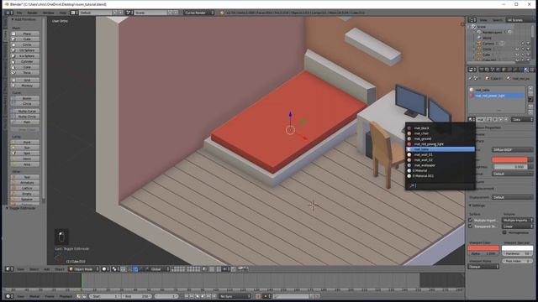The height and width of the screenshot is (302, 538).
Task: Add a Torus mesh primitive
Action: [25, 73]
